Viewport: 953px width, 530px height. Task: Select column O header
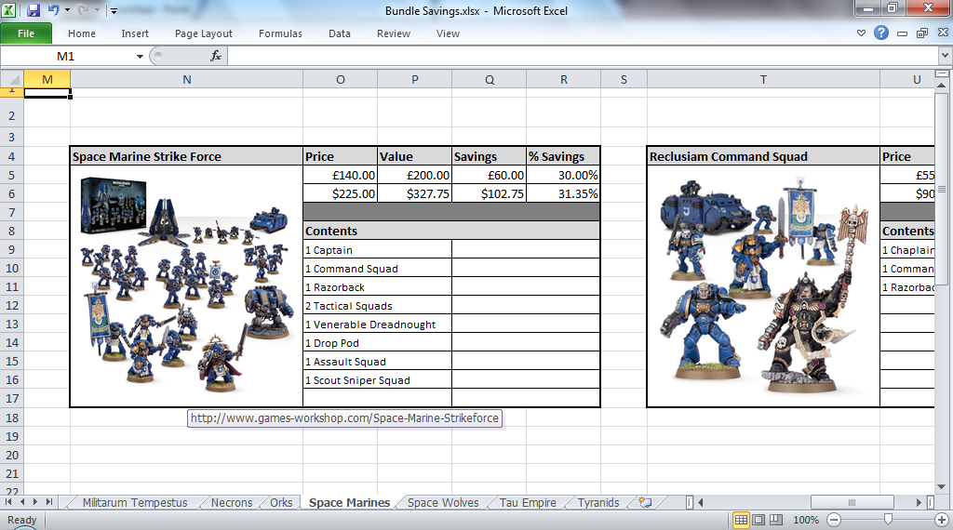pyautogui.click(x=341, y=80)
